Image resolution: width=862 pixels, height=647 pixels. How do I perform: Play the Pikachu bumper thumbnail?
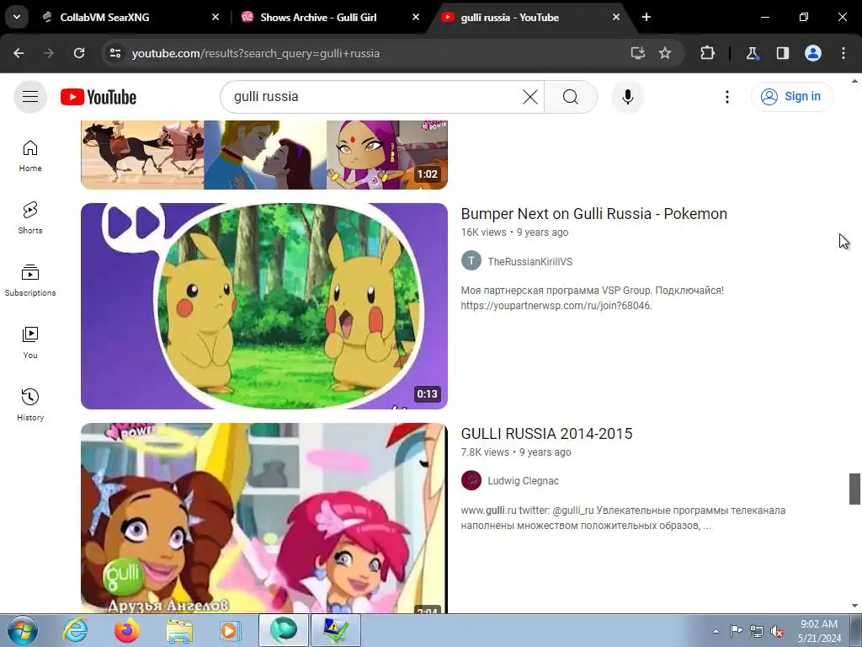tap(263, 306)
